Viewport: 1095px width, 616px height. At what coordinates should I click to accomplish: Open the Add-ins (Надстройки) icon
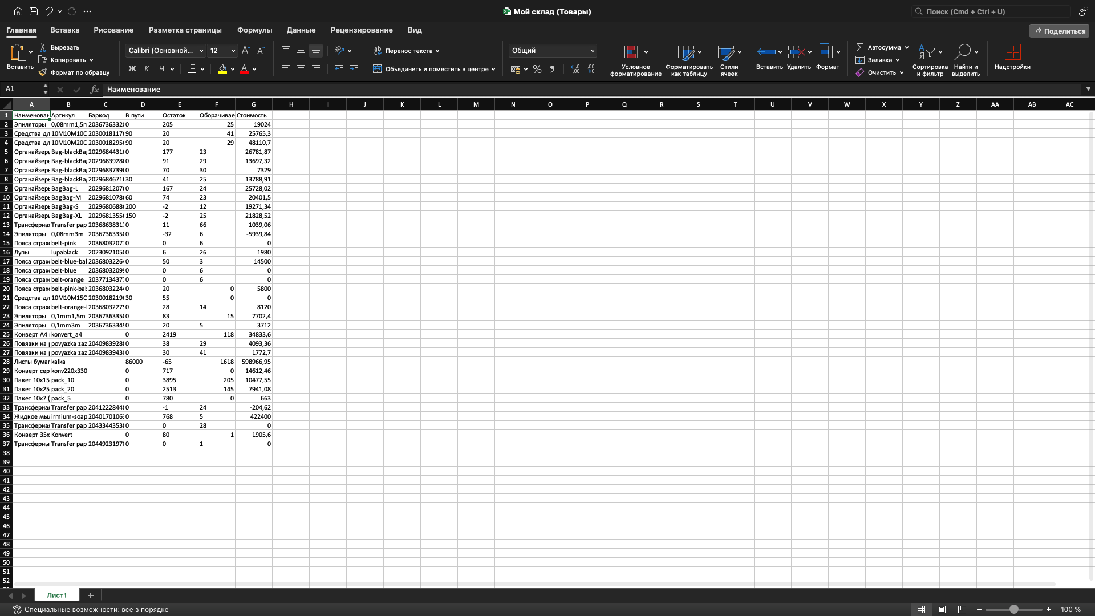(1012, 52)
